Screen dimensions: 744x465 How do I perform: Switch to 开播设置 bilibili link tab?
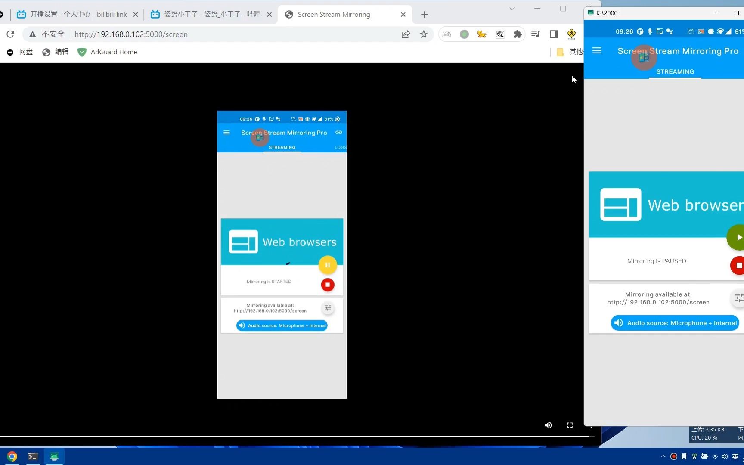click(78, 15)
